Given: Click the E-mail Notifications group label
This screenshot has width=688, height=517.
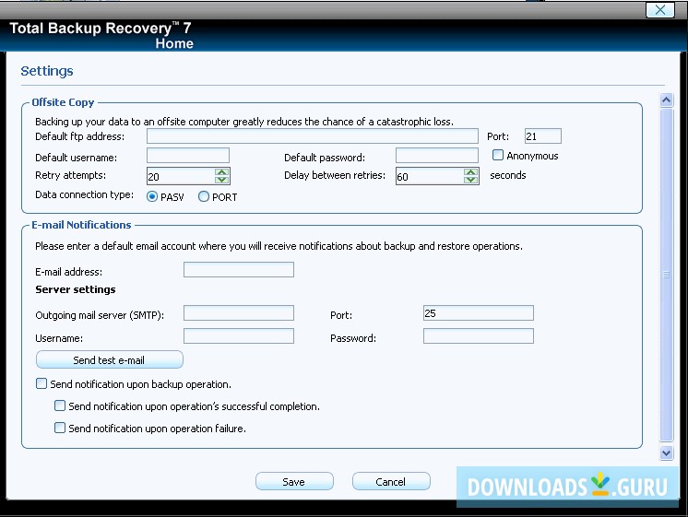Looking at the screenshot, I should tap(81, 225).
